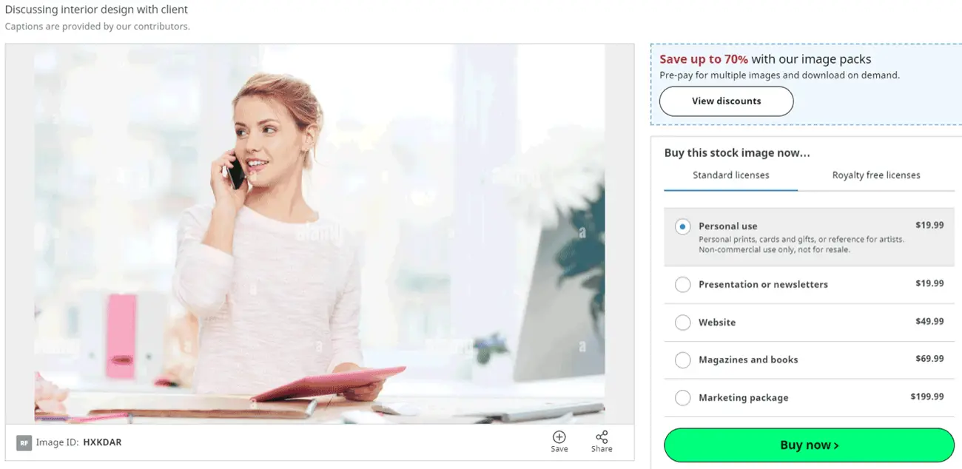Click the RF badge beside Image ID
The height and width of the screenshot is (469, 962).
pyautogui.click(x=24, y=443)
